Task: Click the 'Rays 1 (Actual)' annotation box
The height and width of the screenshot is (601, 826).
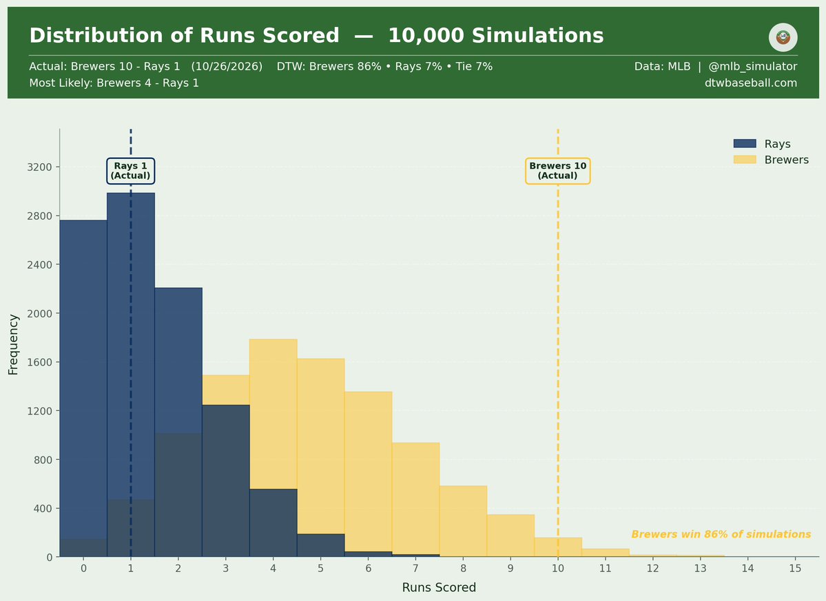Action: click(131, 171)
